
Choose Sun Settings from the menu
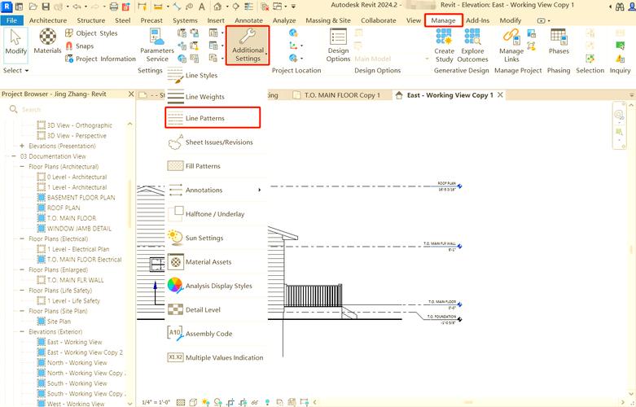click(x=204, y=238)
